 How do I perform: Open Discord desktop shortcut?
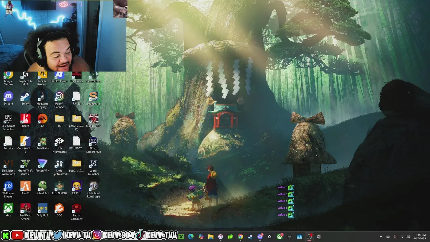(x=8, y=98)
